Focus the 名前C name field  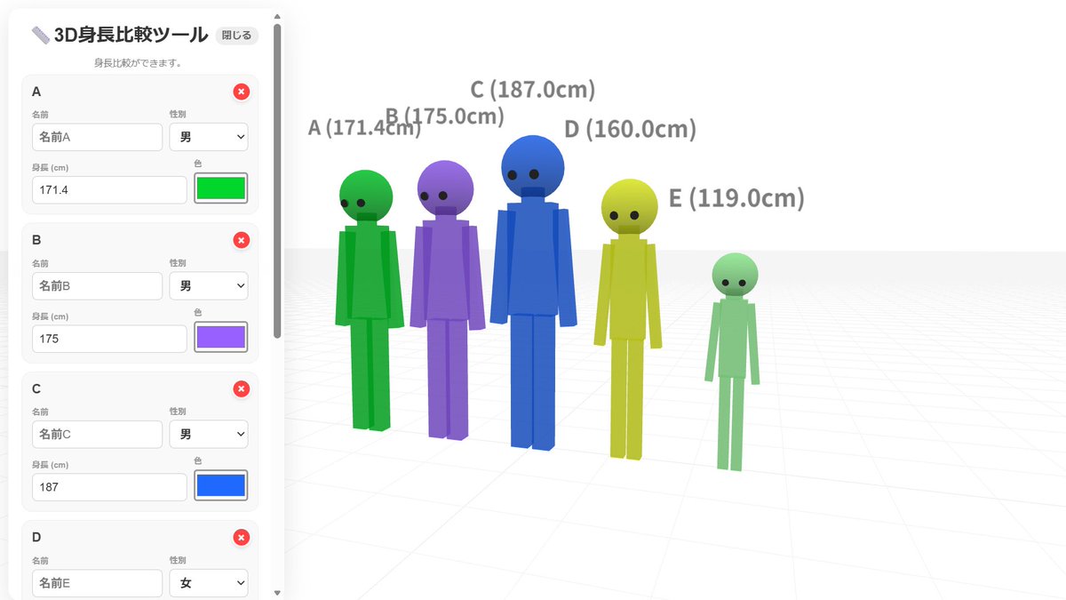point(98,434)
